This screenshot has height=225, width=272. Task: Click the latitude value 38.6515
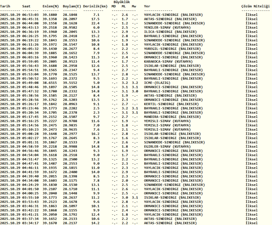[50, 82]
